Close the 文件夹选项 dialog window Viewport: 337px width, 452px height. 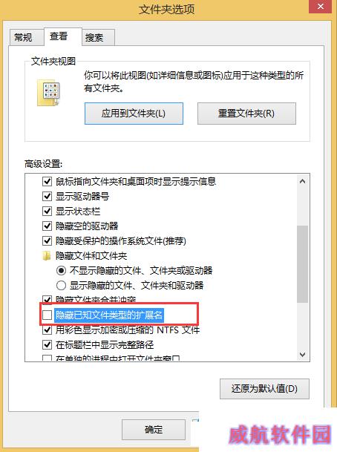(x=320, y=7)
